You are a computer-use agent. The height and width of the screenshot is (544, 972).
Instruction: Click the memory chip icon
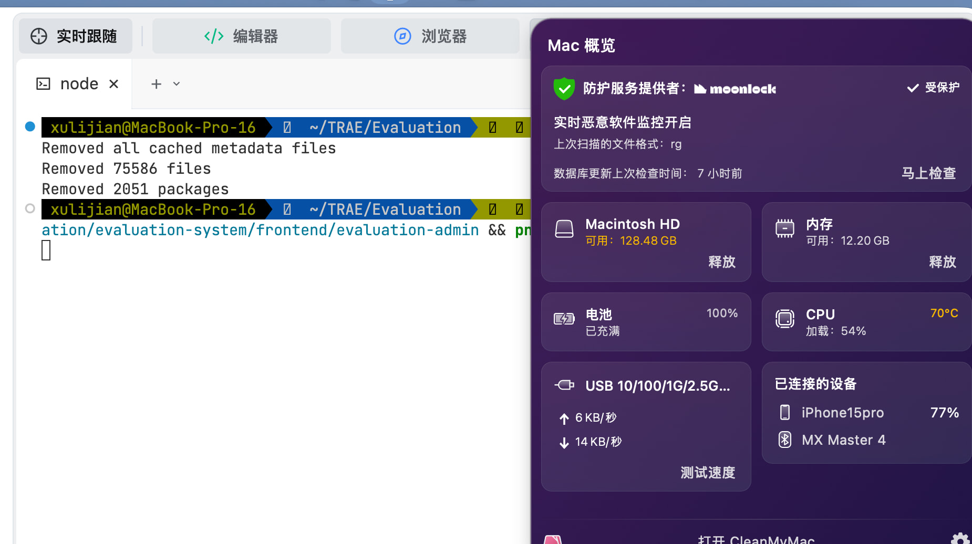[785, 228]
